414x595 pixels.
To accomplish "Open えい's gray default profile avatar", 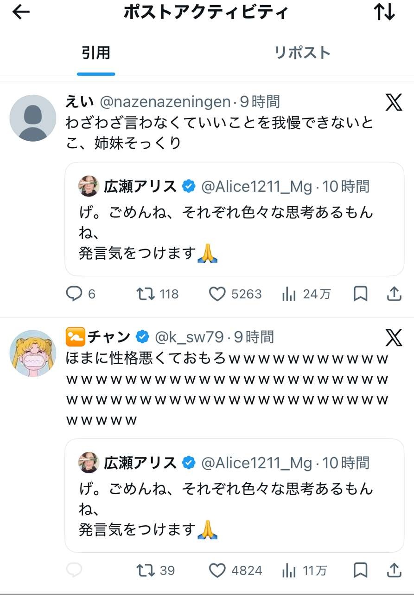I will point(33,118).
